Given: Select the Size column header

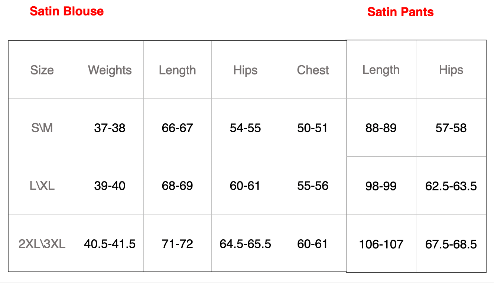Looking at the screenshot, I should click(42, 70).
